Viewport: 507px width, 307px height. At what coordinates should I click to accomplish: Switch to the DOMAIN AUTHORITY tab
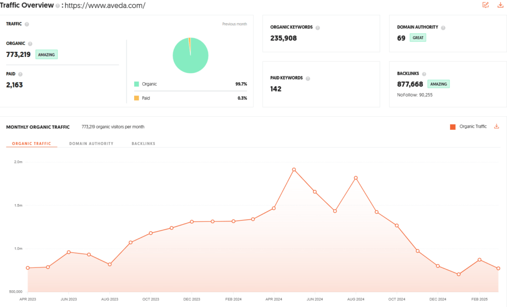91,144
